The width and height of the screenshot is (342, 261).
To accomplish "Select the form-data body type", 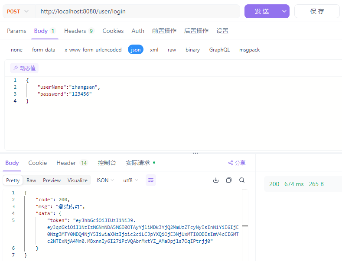I will (44, 50).
